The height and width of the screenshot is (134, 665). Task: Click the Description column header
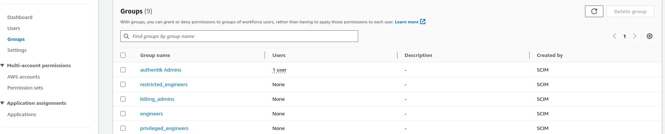point(418,55)
